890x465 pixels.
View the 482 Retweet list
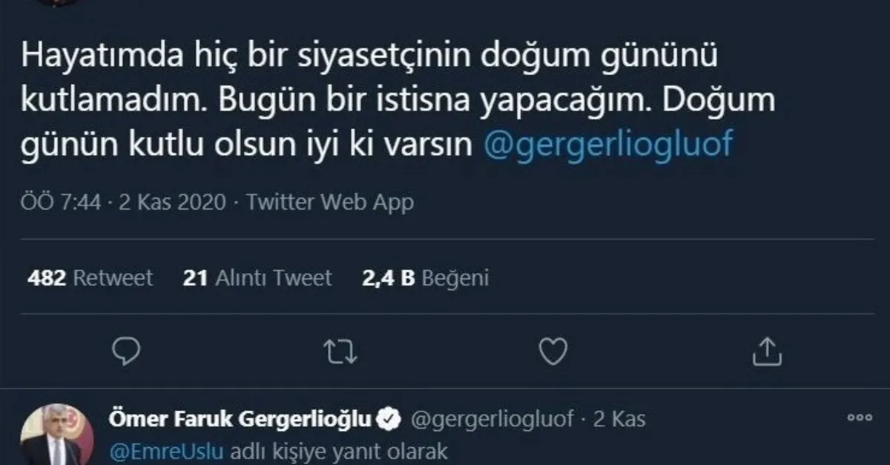tap(90, 278)
